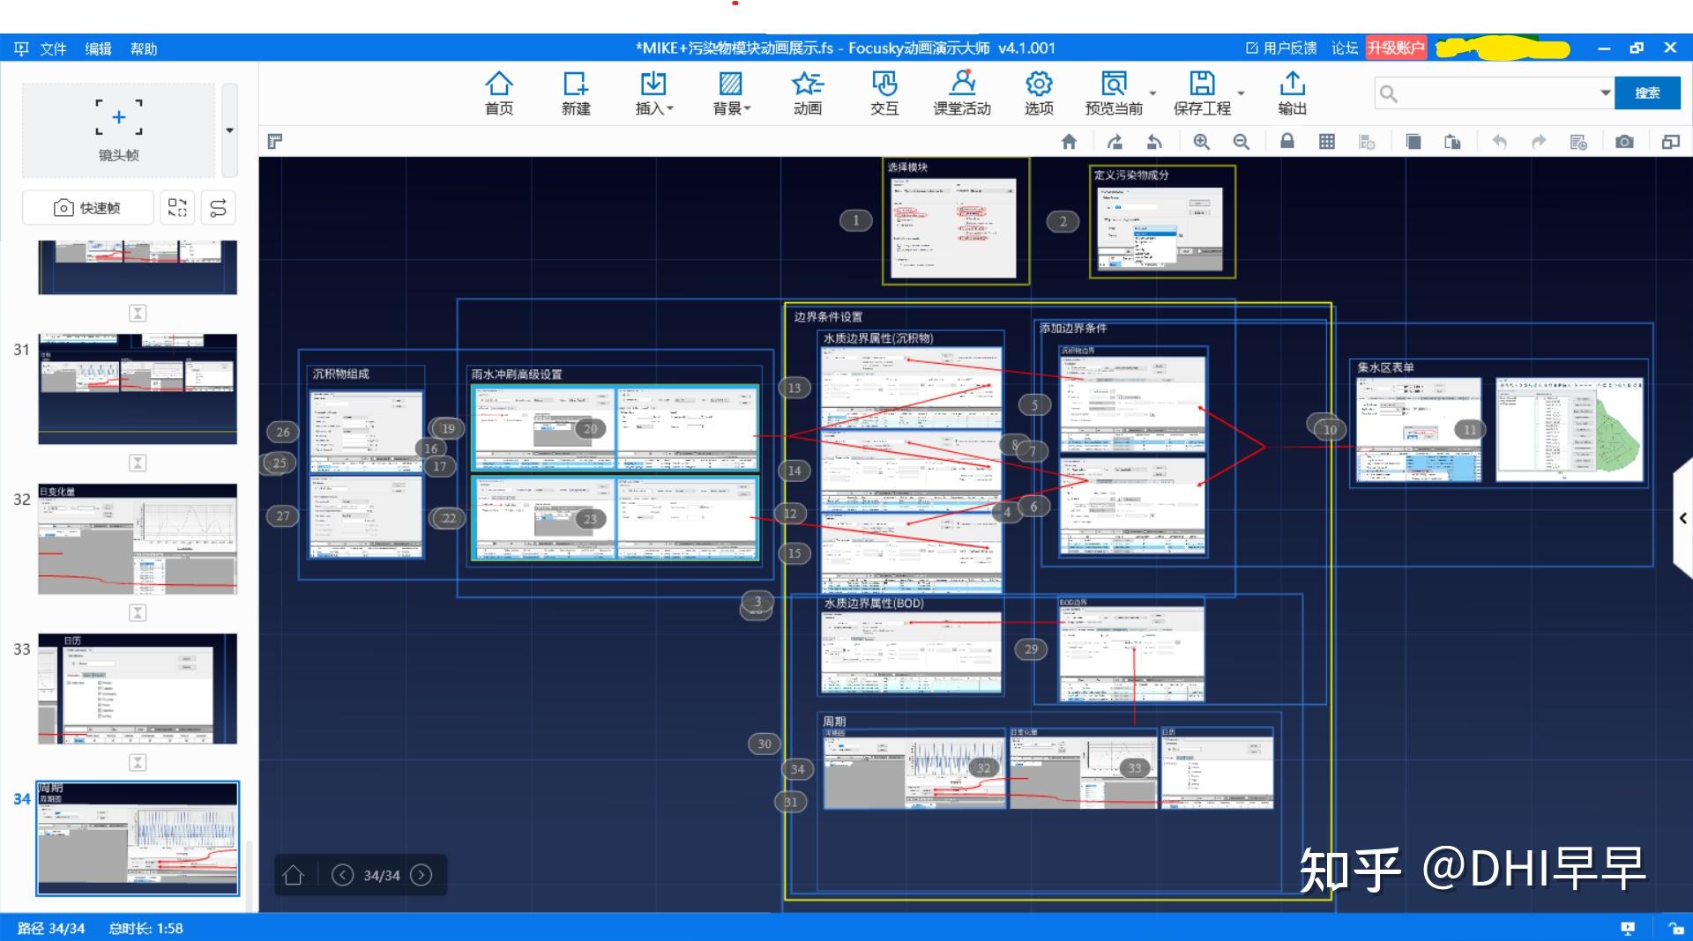Click the 搜索 search button
This screenshot has height=941, width=1693.
(x=1646, y=93)
